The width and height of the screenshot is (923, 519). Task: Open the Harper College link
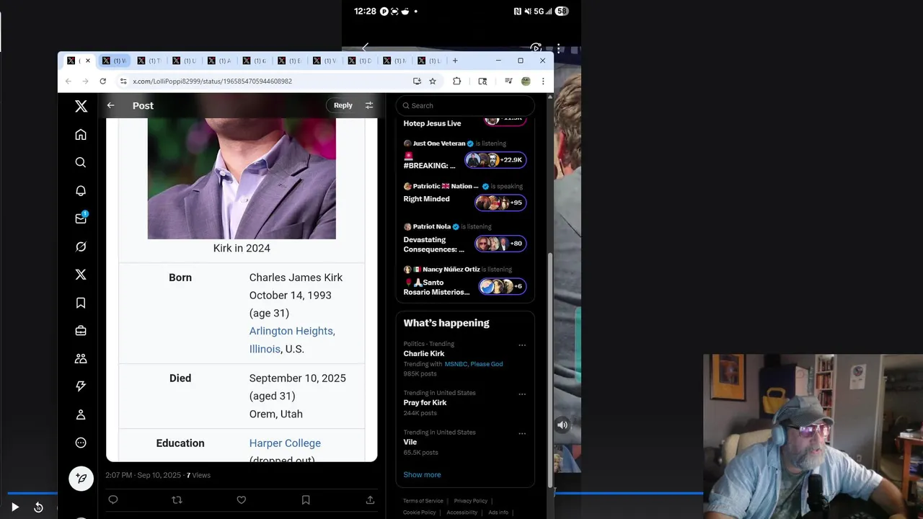click(x=285, y=443)
